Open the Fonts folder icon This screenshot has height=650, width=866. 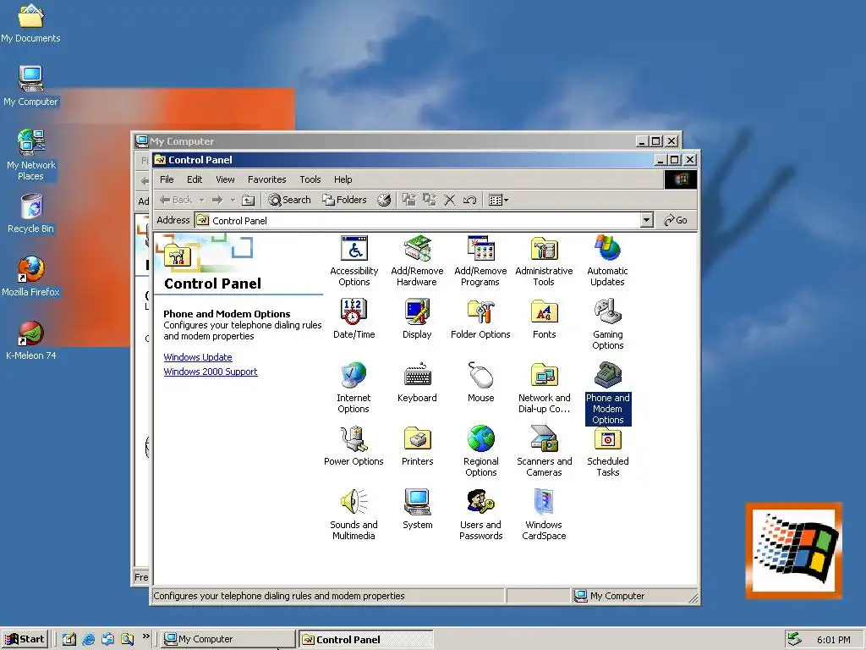[544, 311]
